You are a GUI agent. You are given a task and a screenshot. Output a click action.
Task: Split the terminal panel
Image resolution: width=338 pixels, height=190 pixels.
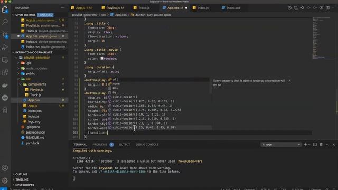click(x=315, y=144)
